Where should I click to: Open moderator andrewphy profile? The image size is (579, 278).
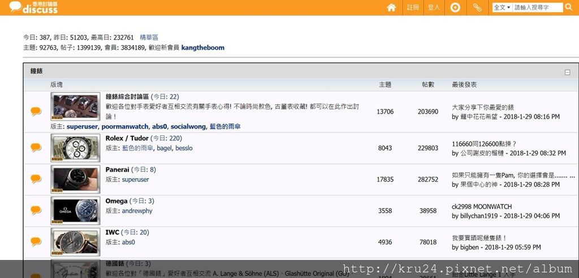pyautogui.click(x=137, y=211)
